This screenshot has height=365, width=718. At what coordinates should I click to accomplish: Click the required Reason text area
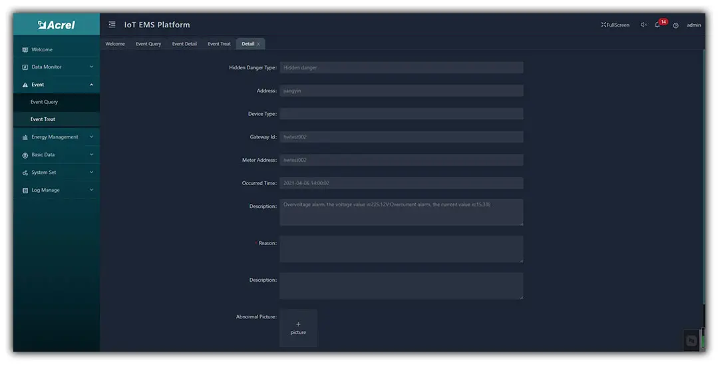coord(401,249)
